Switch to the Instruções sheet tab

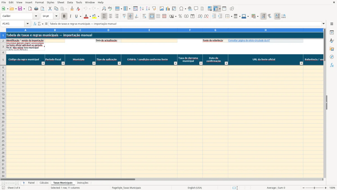coord(83,183)
